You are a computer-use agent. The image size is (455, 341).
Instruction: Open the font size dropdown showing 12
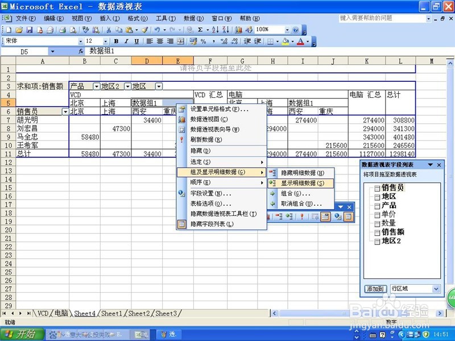pyautogui.click(x=105, y=41)
